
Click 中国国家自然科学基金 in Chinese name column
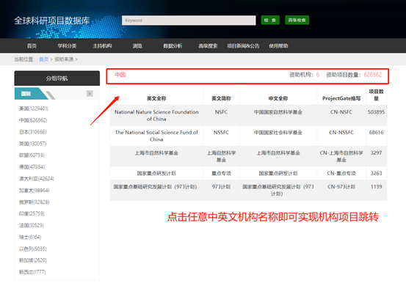click(x=278, y=112)
